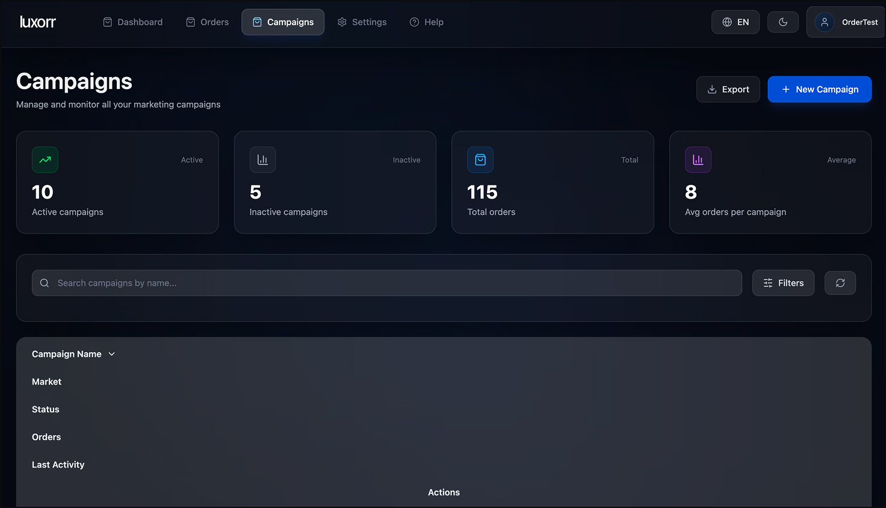Image resolution: width=886 pixels, height=508 pixels.
Task: Click the green trending-up Active campaigns icon
Action: [x=45, y=160]
